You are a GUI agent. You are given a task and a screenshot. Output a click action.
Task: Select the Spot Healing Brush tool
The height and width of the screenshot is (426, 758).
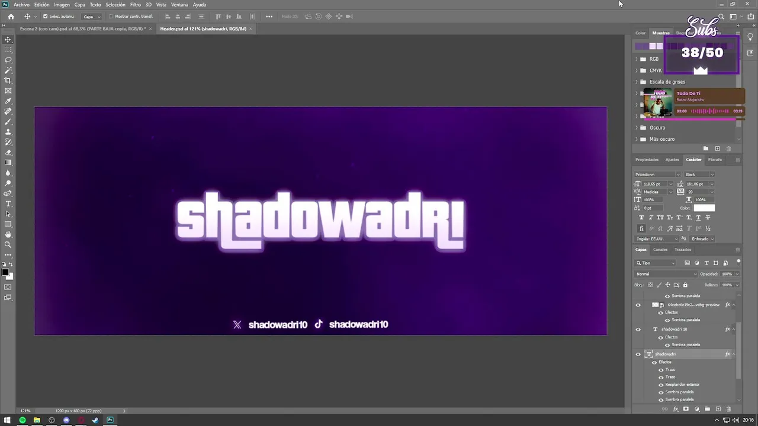(x=8, y=111)
